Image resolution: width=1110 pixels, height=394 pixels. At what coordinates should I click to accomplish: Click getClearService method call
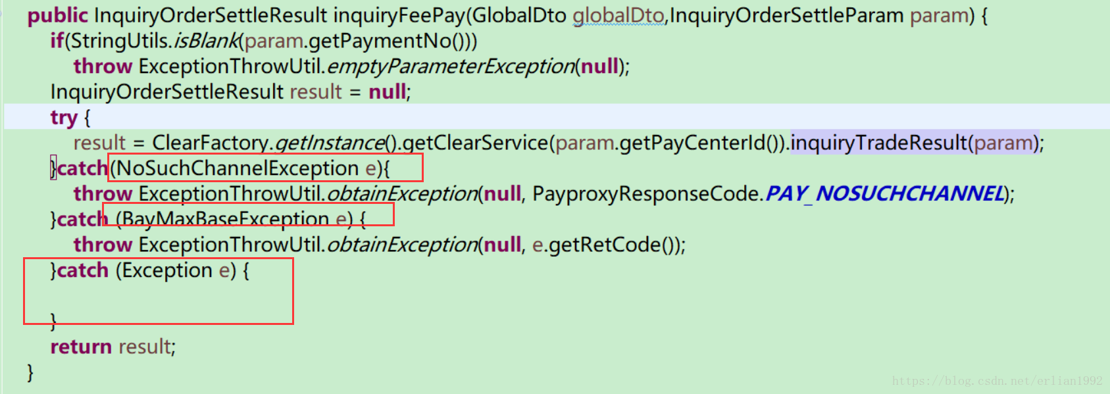tap(475, 143)
